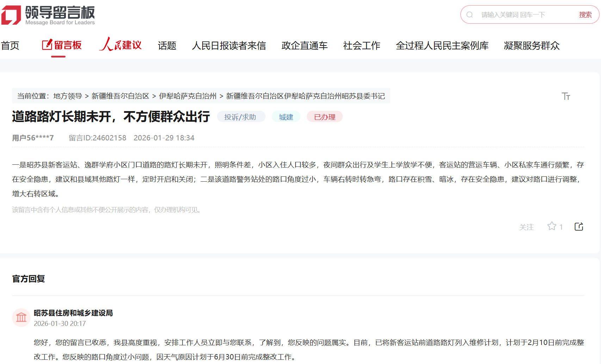Open the 社会工作 menu item
The height and width of the screenshot is (364, 601).
361,45
